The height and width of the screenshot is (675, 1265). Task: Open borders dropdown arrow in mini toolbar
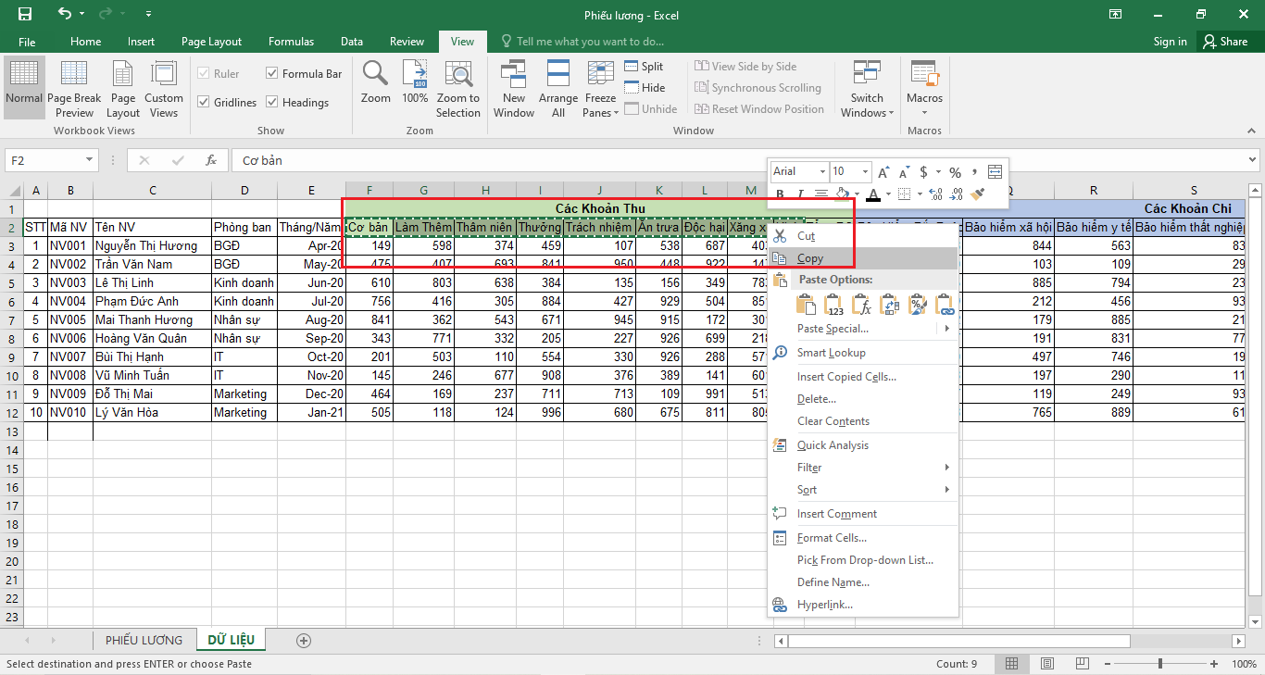[918, 194]
